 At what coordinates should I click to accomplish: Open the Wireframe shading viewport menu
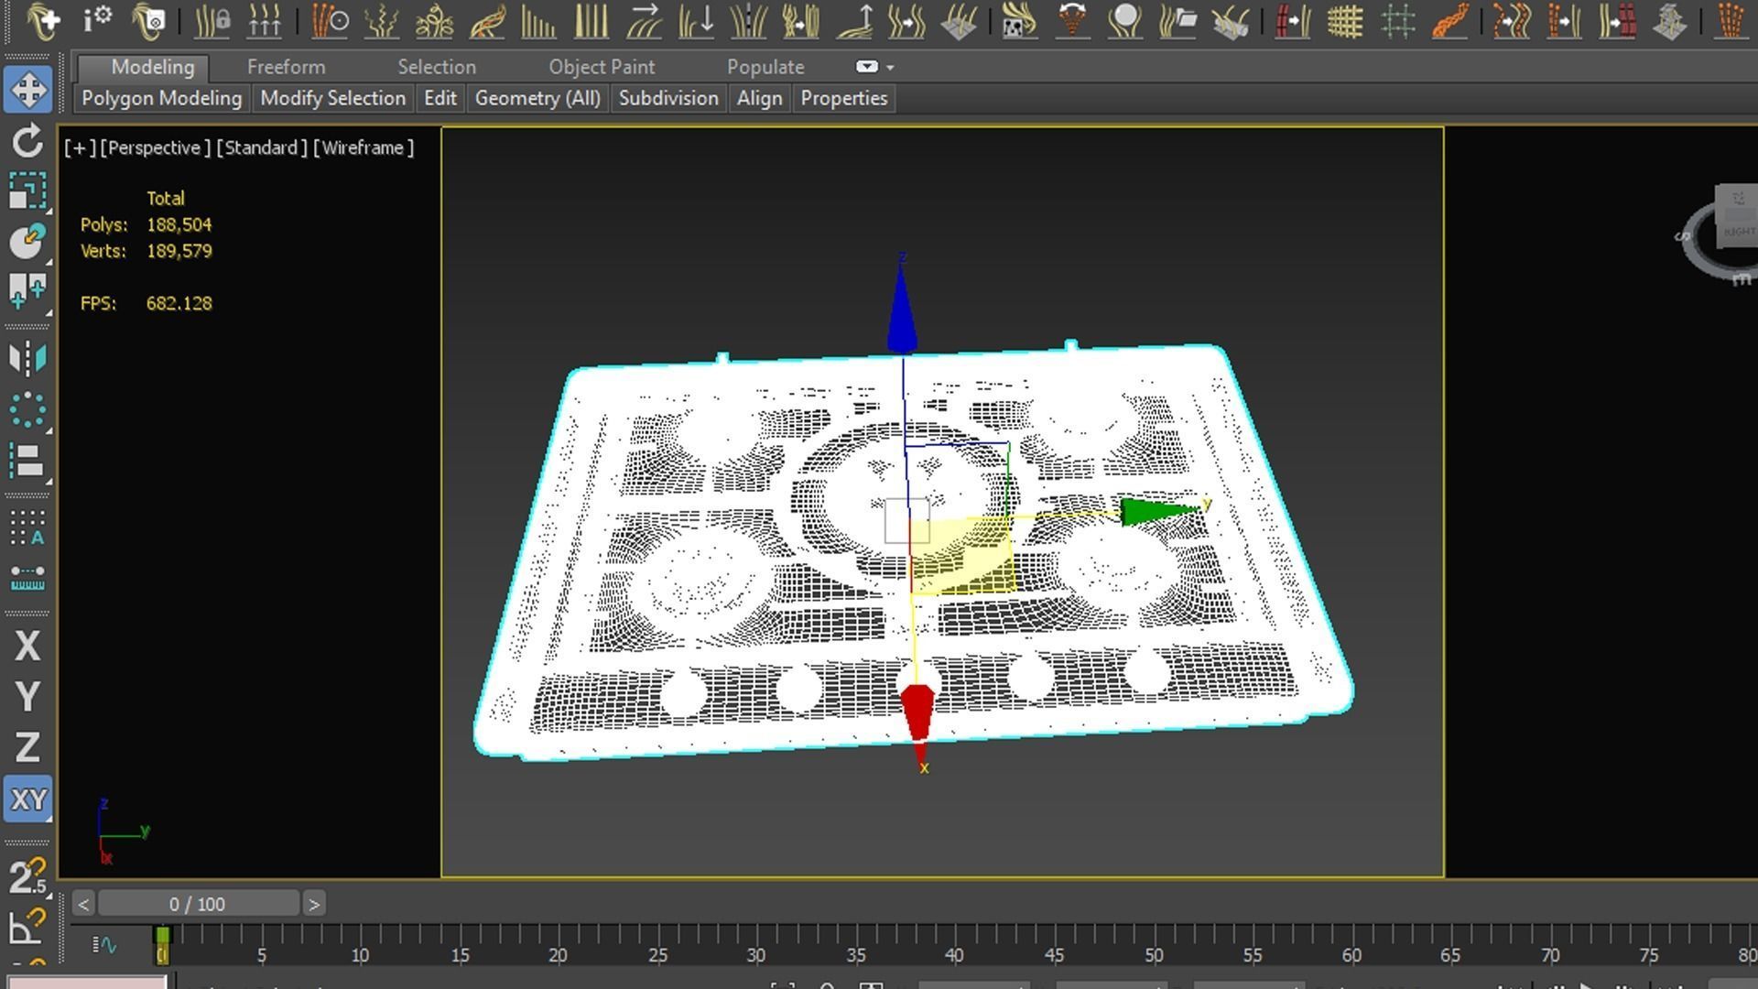364,147
